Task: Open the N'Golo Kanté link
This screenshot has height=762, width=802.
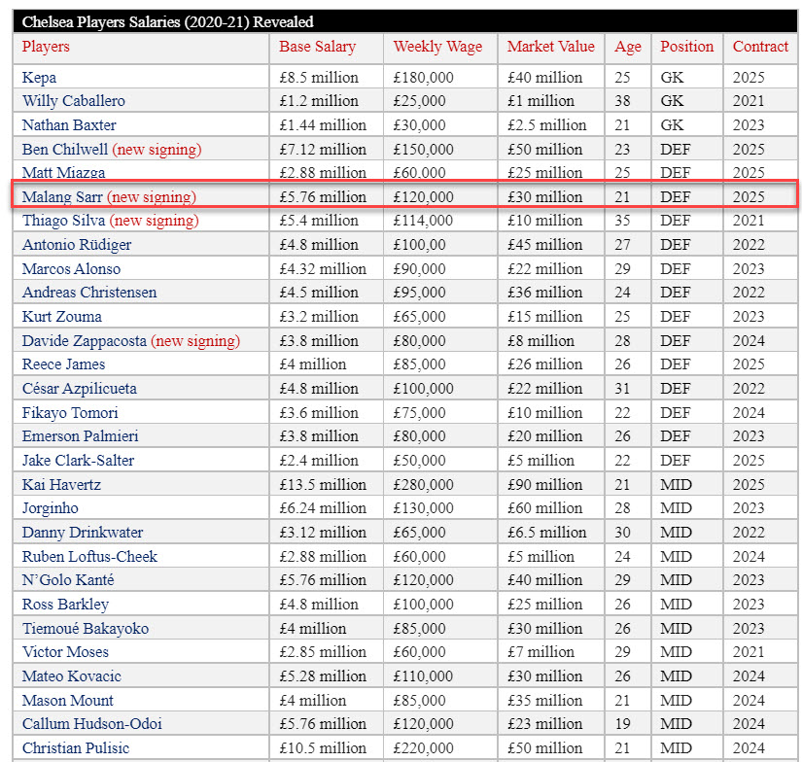Action: pyautogui.click(x=68, y=580)
